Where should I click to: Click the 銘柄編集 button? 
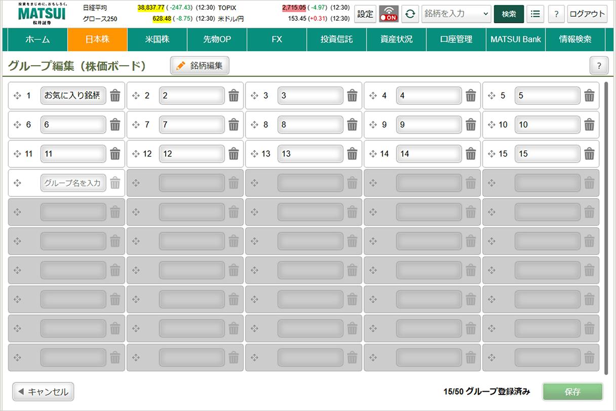point(200,66)
